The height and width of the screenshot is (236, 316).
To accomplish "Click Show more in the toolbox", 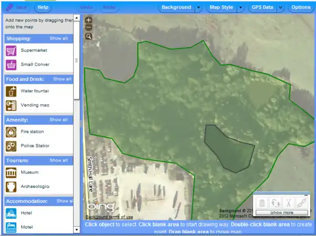I will coord(282,213).
